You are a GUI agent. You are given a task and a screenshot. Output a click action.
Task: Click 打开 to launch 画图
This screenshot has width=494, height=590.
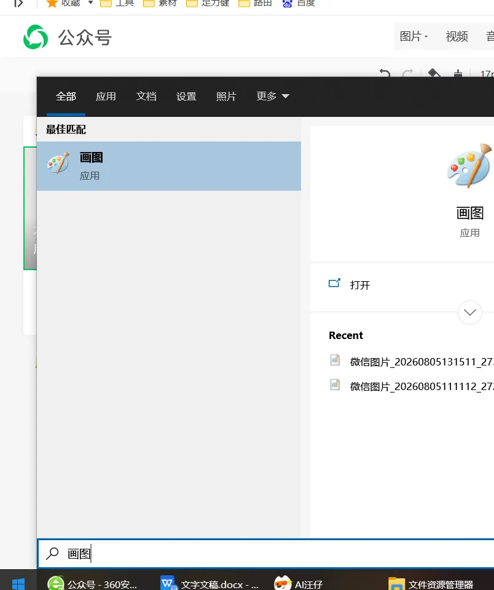360,285
